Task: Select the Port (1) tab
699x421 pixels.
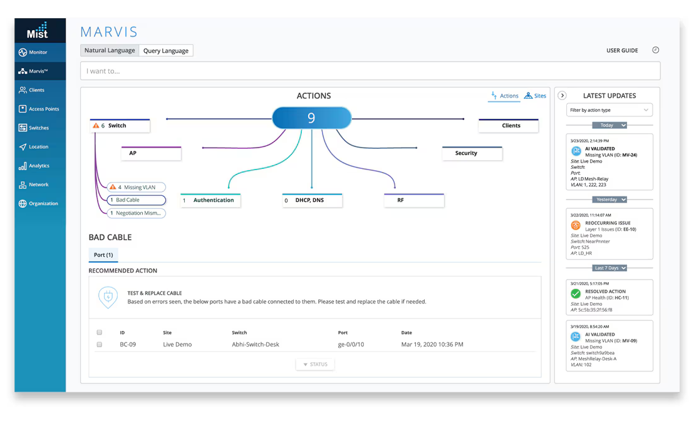Action: click(103, 255)
